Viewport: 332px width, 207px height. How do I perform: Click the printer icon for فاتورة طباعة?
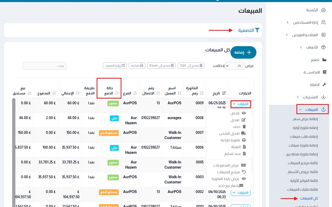point(244,140)
